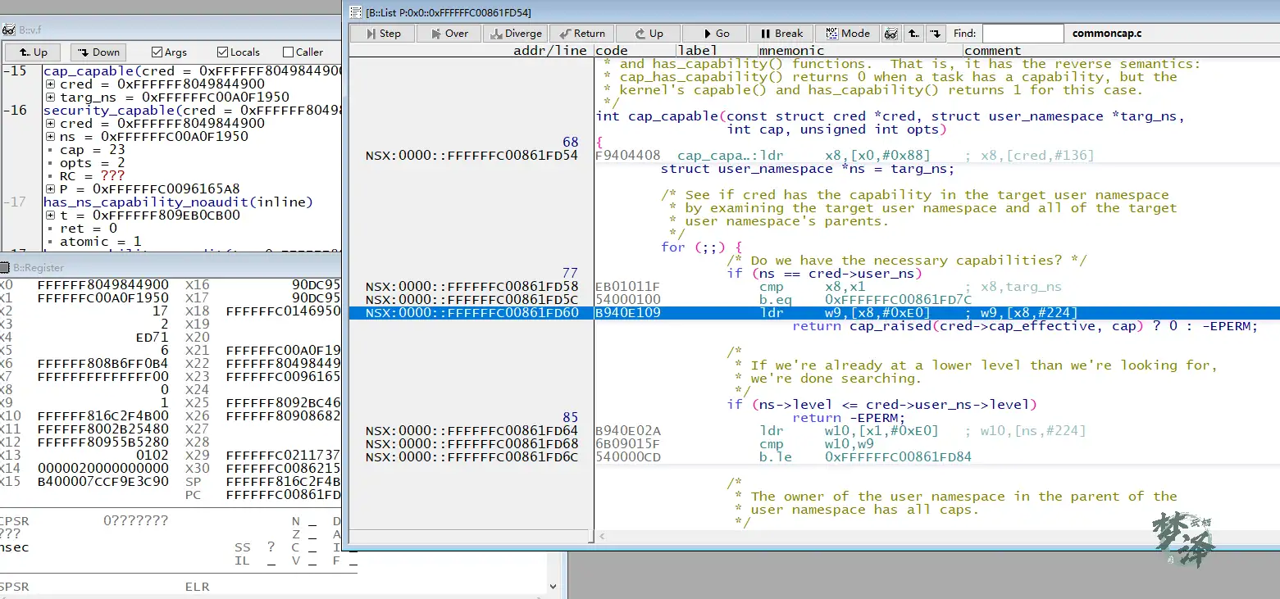Click the comment column header
Viewport: 1280px width, 599px height.
(x=992, y=51)
